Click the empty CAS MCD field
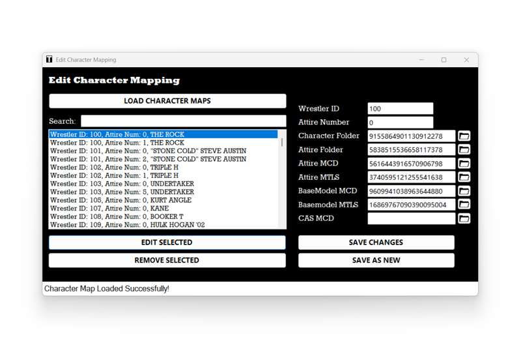521x339 pixels. pos(412,218)
